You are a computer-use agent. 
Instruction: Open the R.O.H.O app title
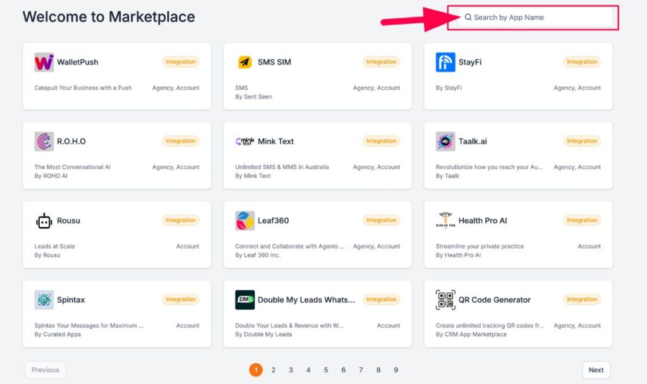[x=71, y=141]
